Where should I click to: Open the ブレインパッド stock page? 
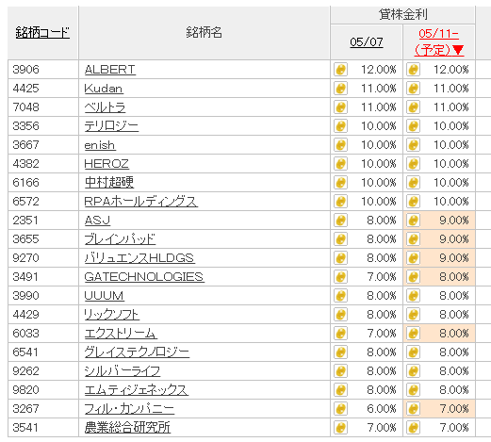coord(120,239)
